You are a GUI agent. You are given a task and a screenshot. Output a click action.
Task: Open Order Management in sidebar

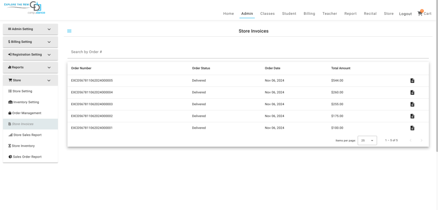(x=31, y=113)
